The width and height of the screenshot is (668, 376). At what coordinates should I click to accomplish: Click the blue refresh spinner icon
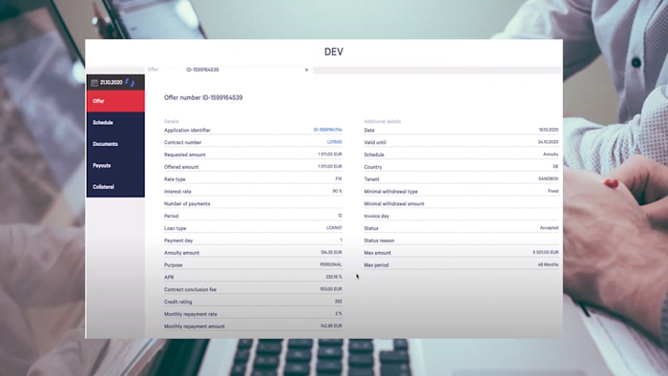tap(130, 82)
